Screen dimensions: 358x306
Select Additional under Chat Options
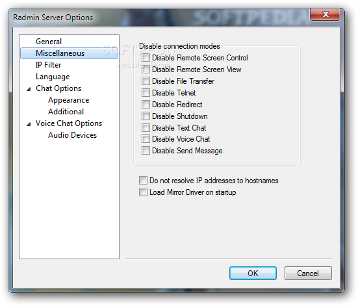(x=66, y=112)
